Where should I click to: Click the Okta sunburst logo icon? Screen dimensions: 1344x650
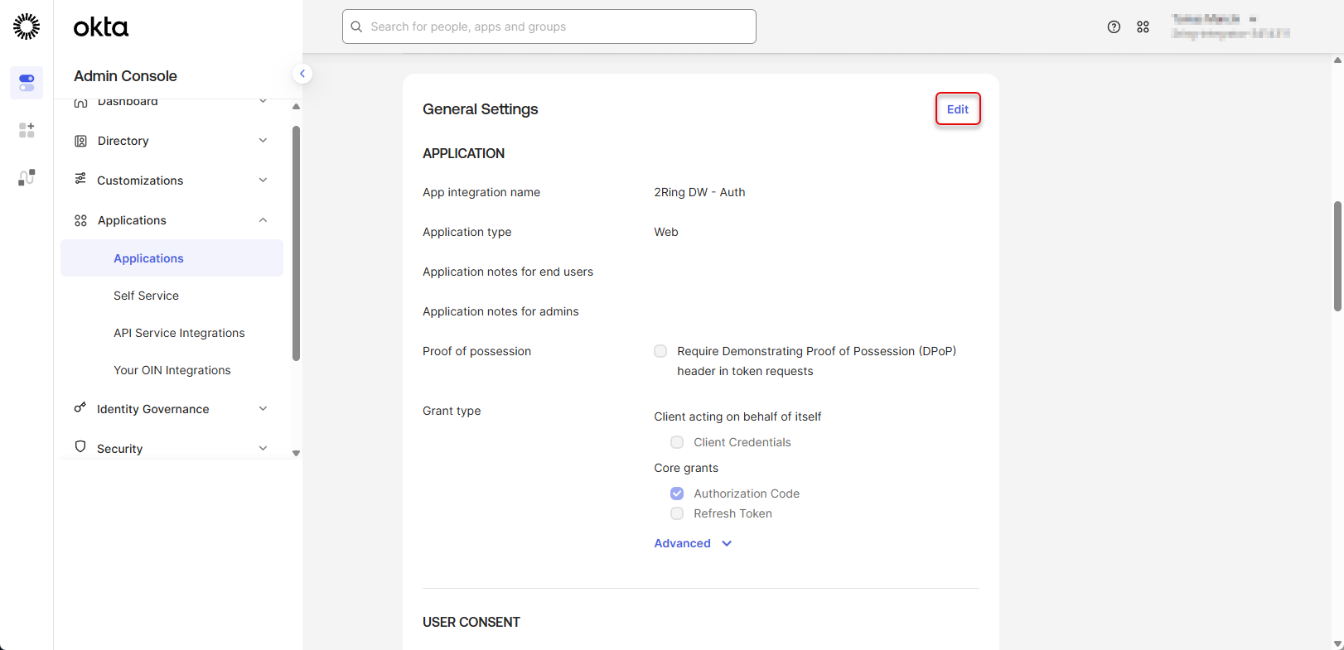click(27, 26)
